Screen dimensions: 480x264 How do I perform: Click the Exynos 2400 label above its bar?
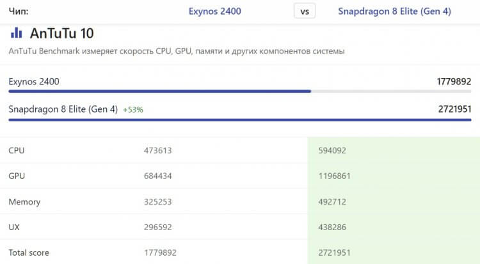[x=34, y=82]
